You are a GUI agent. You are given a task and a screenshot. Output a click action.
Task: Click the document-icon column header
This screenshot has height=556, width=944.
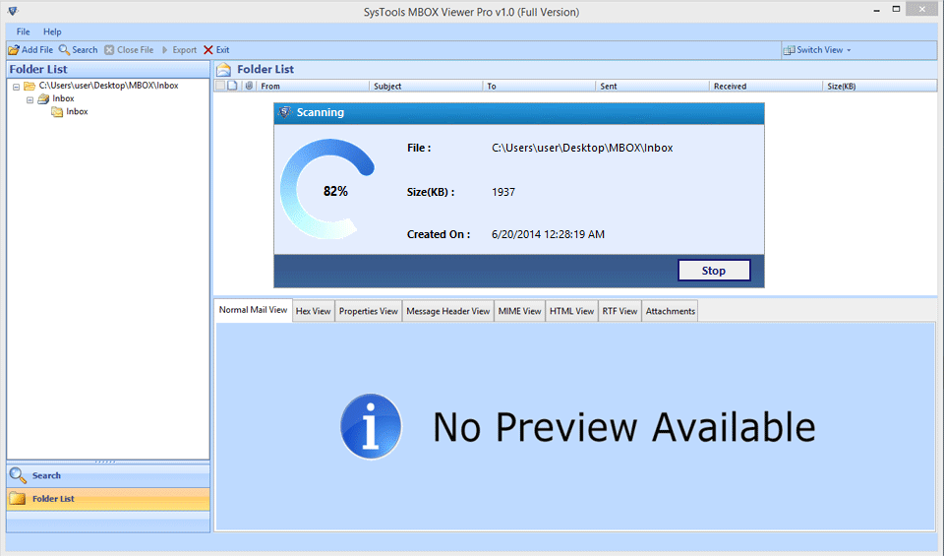pyautogui.click(x=232, y=86)
